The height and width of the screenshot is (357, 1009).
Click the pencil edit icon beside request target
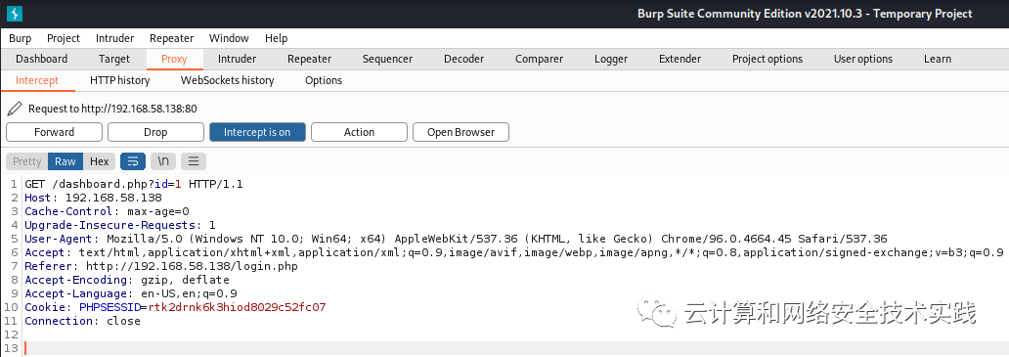(x=17, y=108)
